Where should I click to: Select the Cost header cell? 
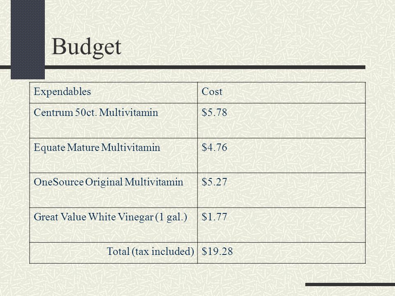281,92
